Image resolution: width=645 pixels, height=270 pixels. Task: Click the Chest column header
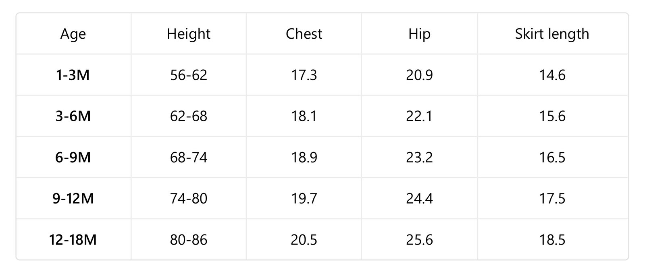point(304,33)
